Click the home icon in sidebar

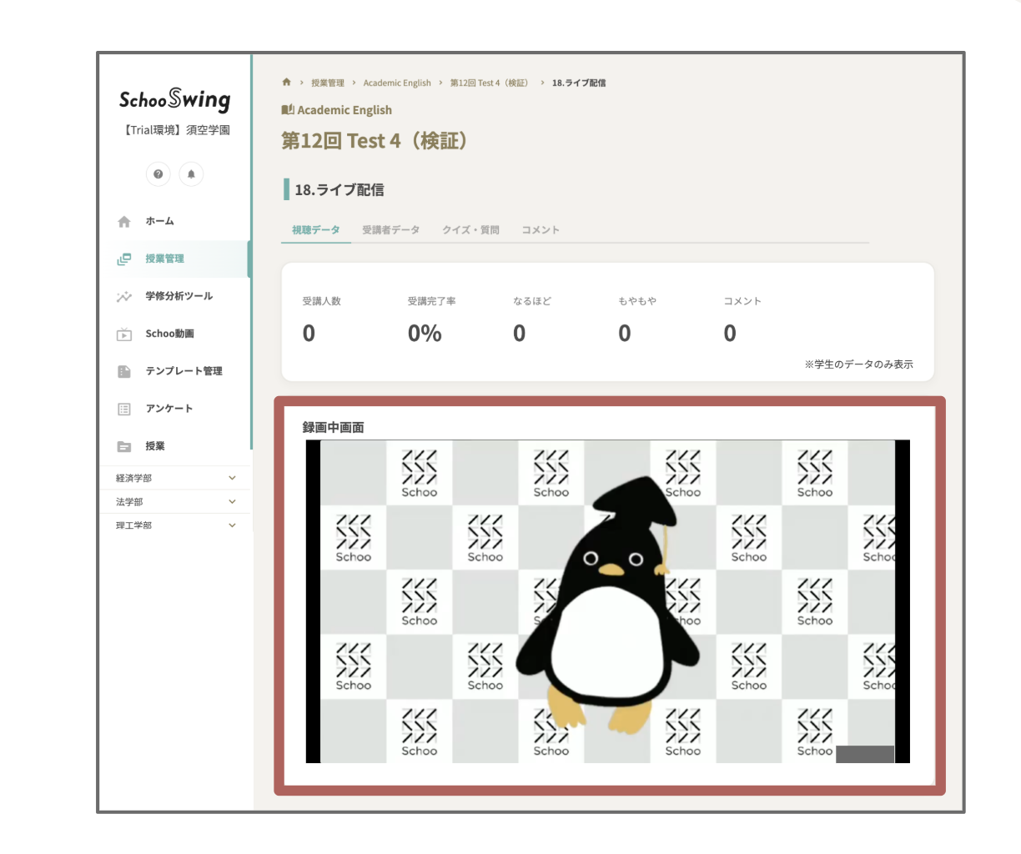point(124,222)
